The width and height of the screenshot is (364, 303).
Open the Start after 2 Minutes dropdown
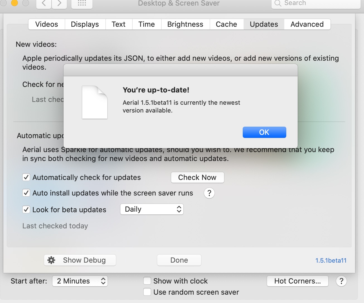(80, 281)
